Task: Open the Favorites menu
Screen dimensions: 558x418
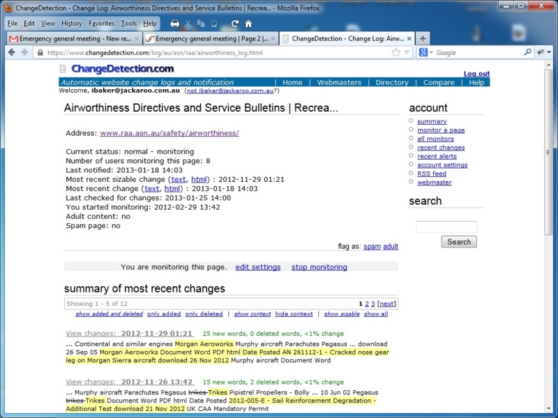Action: click(x=101, y=24)
